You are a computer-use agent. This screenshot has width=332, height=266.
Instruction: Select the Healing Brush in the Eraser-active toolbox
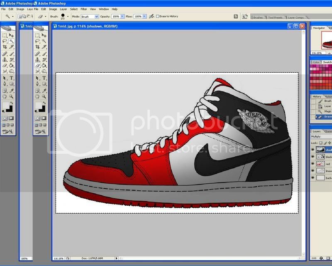pyautogui.click(x=37, y=54)
